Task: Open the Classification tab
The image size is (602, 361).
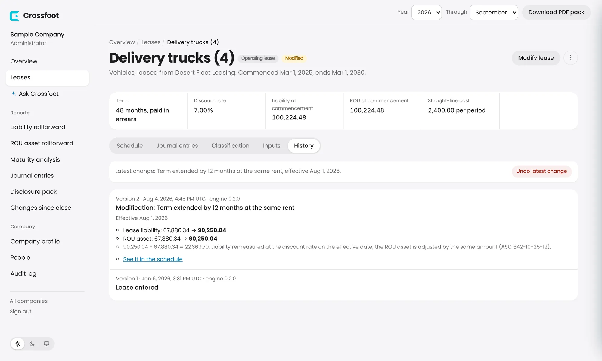Action: coord(230,146)
